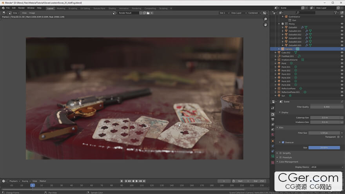This screenshot has width=345, height=194.
Task: Expand the ReflectionPlane tree item
Action: click(x=275, y=89)
